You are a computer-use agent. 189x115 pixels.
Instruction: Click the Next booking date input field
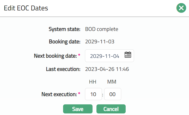pos(104,56)
